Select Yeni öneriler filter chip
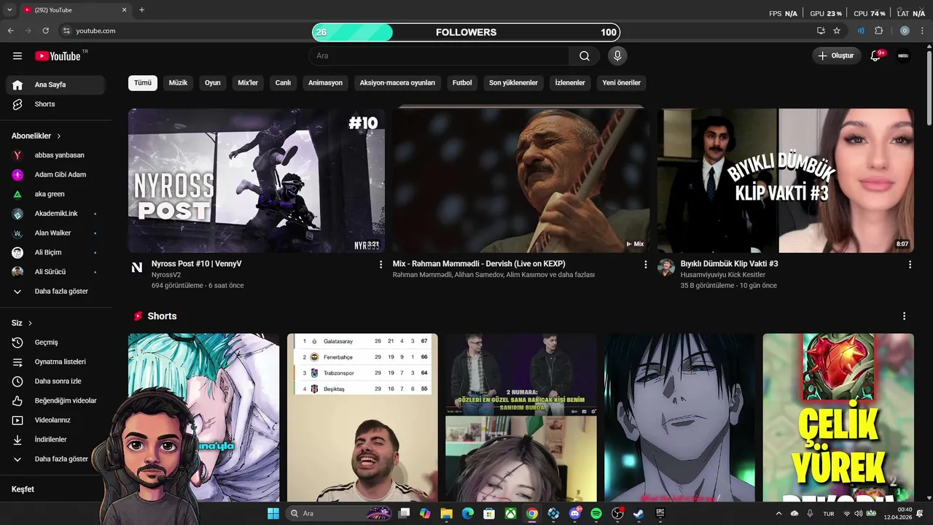 tap(621, 82)
